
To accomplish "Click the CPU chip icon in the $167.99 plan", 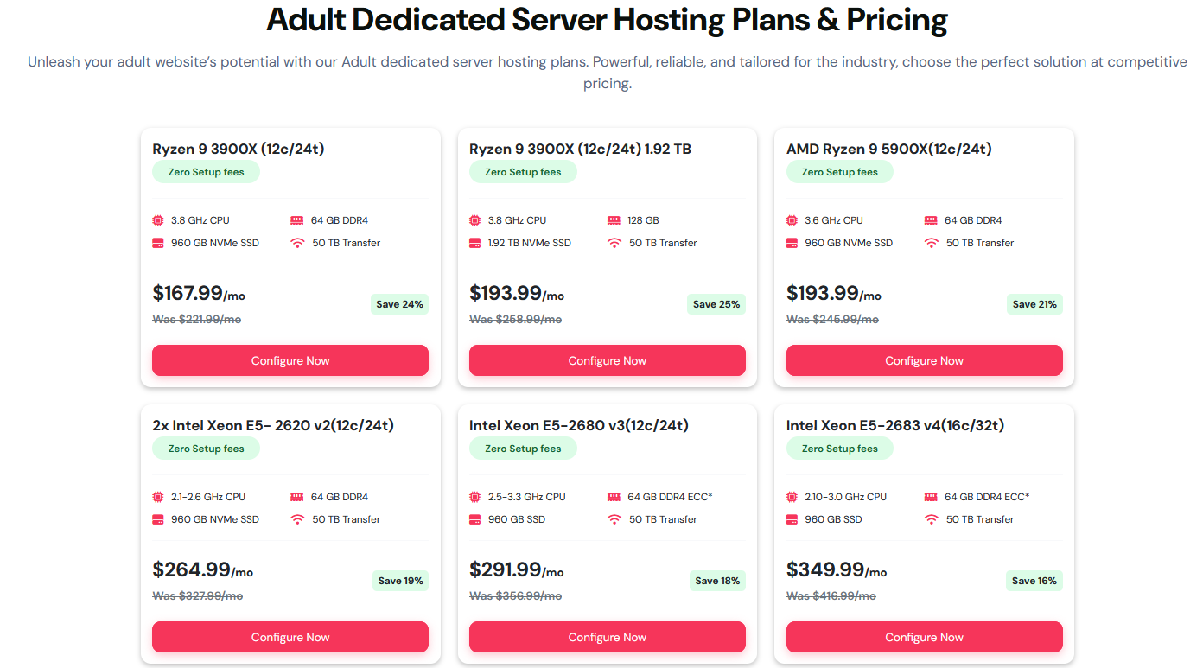I will point(158,220).
